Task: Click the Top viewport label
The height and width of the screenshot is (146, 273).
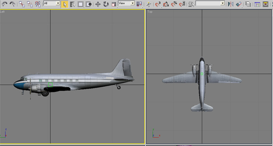Action: (150, 12)
